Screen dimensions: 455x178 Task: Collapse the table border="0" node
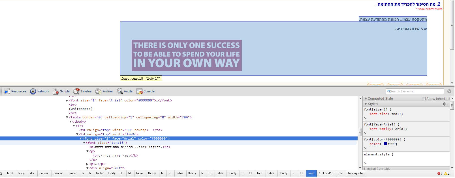67,117
